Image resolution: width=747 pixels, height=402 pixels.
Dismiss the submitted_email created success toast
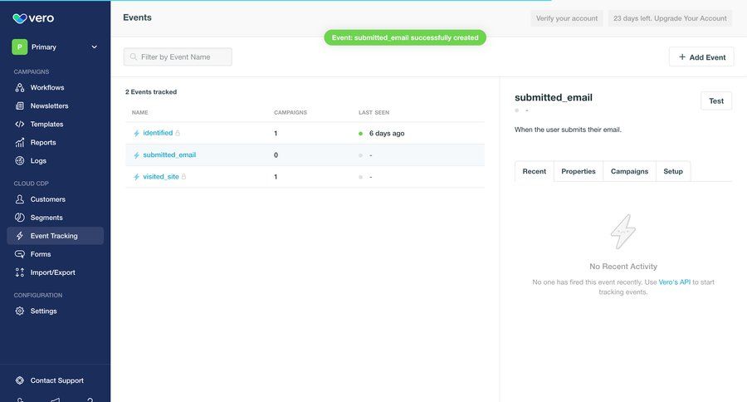coord(405,37)
